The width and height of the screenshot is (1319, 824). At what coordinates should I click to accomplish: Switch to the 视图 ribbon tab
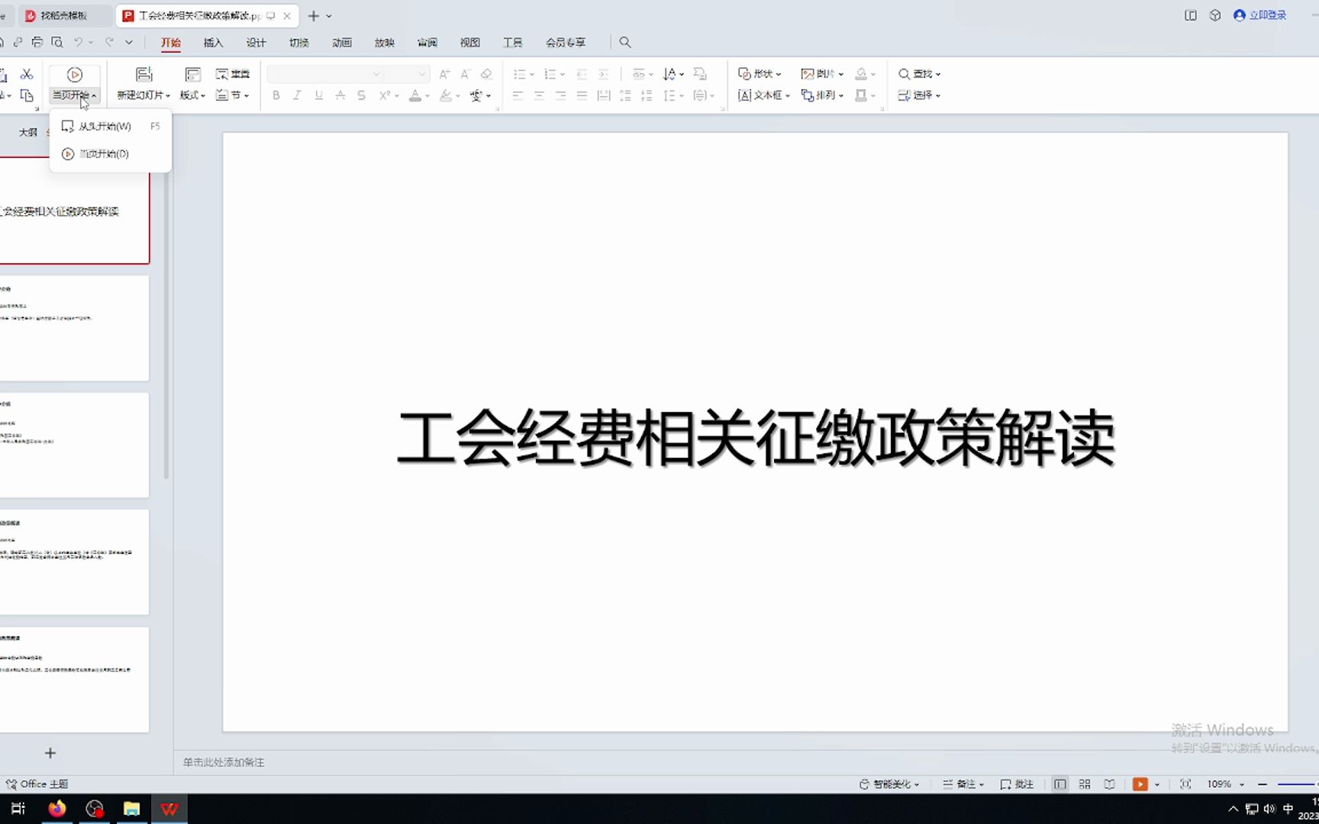pos(470,43)
